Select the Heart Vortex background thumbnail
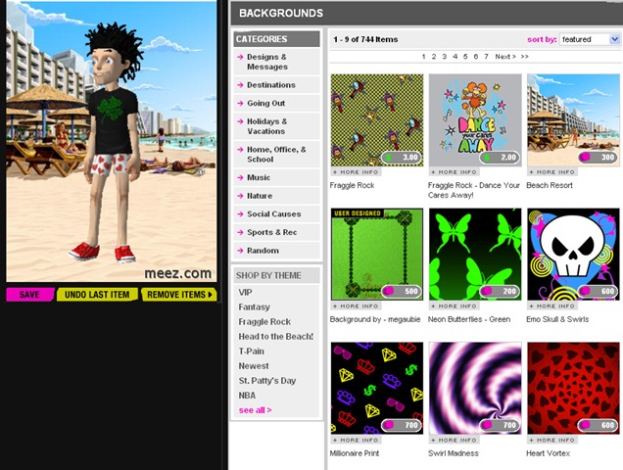623x470 pixels. tap(573, 388)
